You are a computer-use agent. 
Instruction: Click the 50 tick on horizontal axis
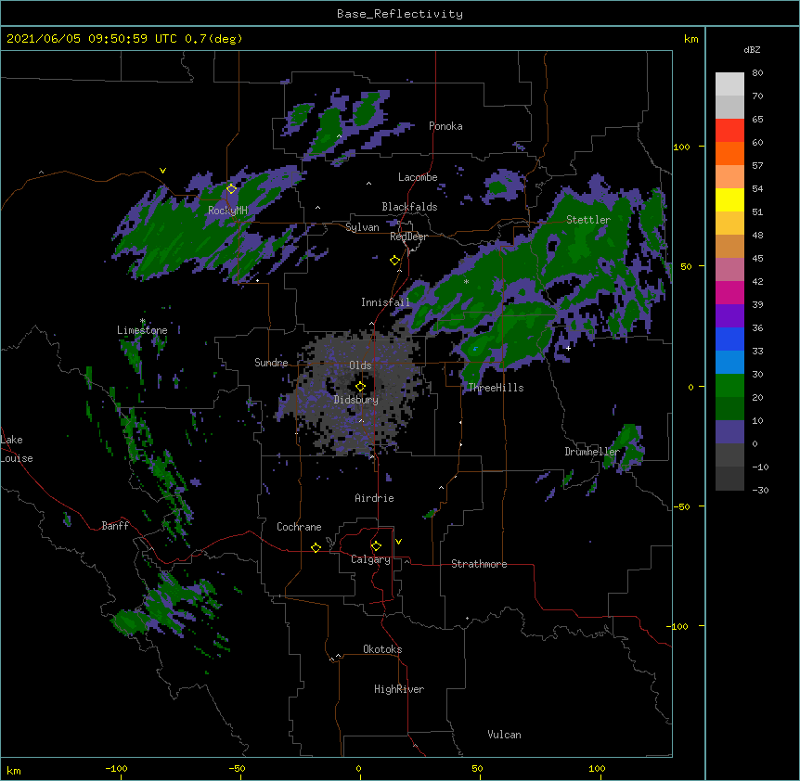coord(478,769)
